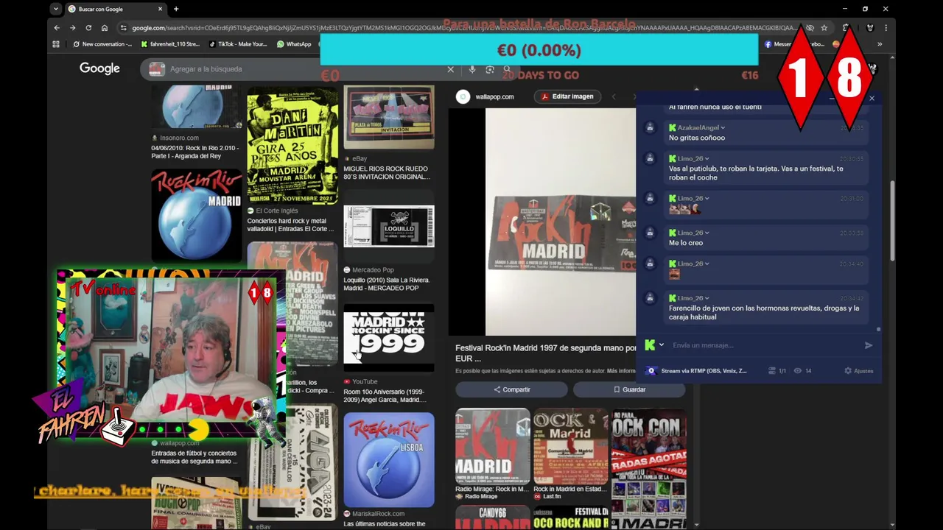Image resolution: width=943 pixels, height=530 pixels.
Task: Bookmark this page with the star icon
Action: pyautogui.click(x=824, y=28)
